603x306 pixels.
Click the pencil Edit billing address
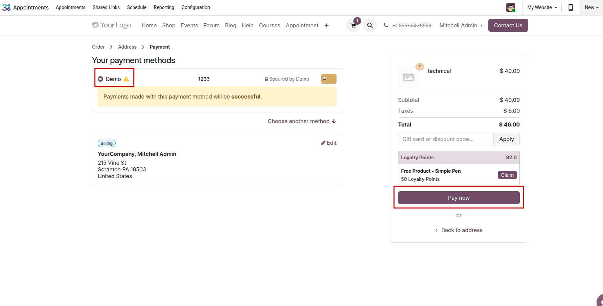point(328,143)
